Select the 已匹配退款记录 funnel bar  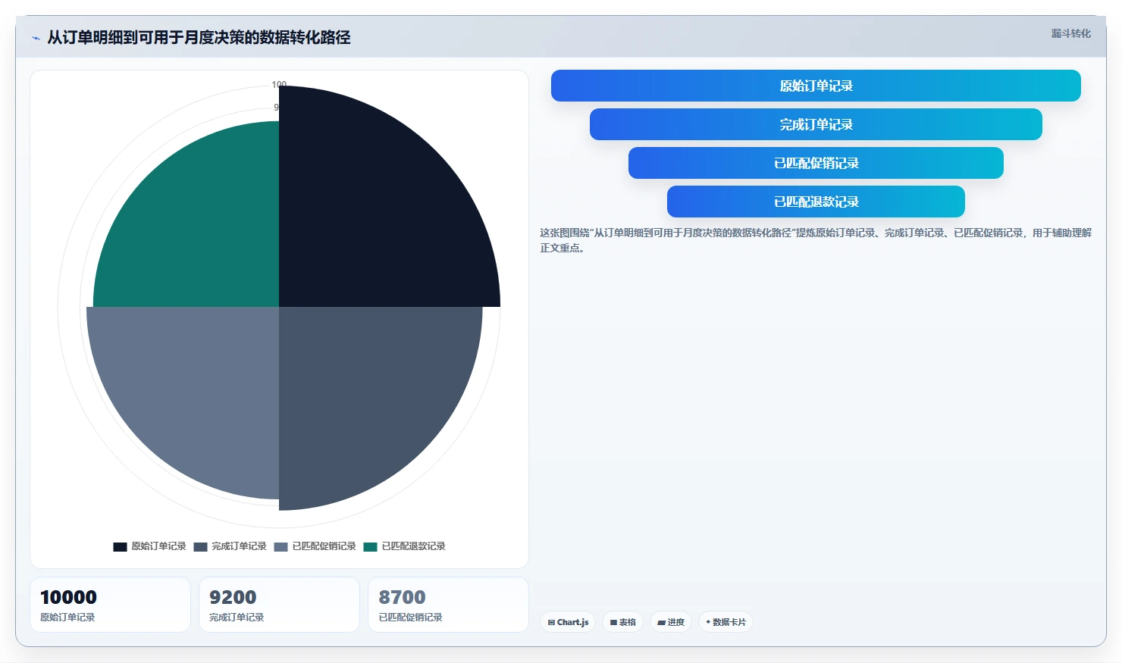coord(816,202)
